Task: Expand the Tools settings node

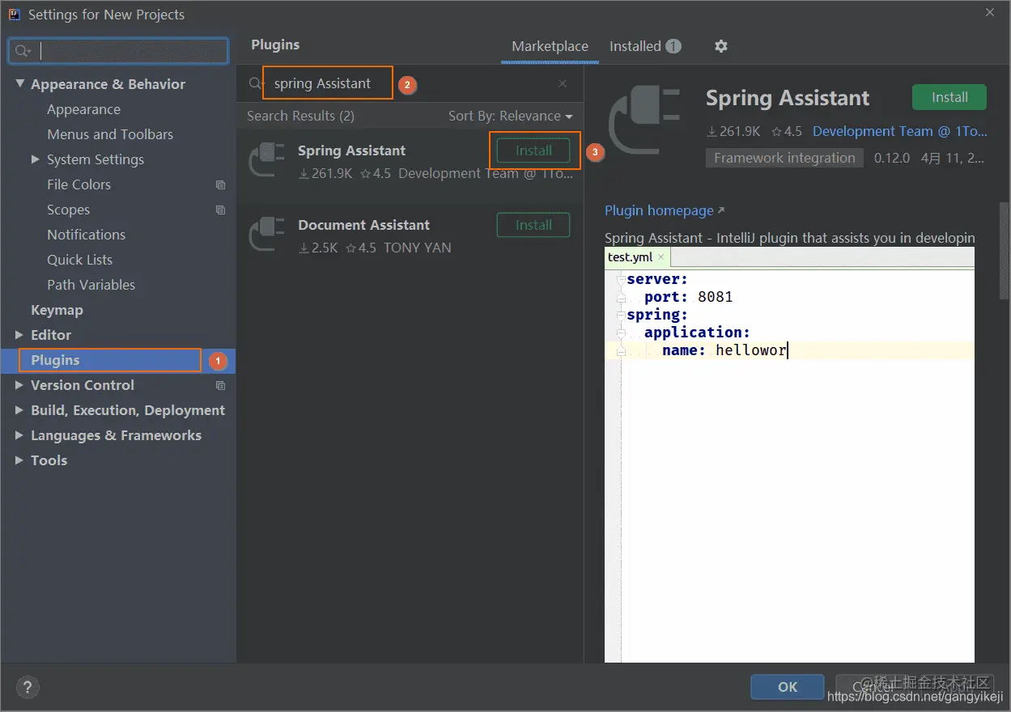Action: click(19, 460)
